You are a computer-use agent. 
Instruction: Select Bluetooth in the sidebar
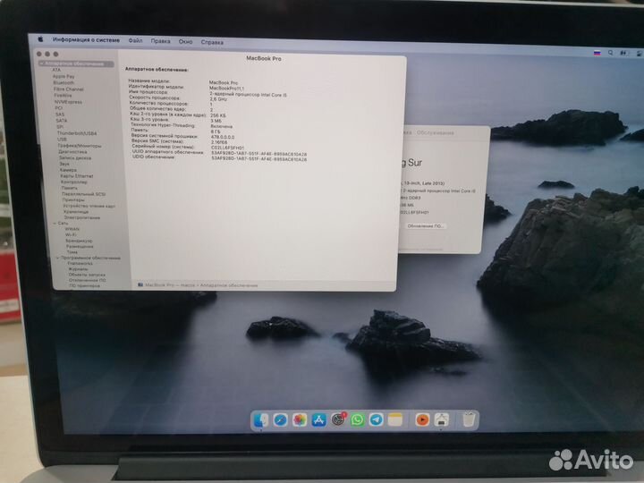64,82
